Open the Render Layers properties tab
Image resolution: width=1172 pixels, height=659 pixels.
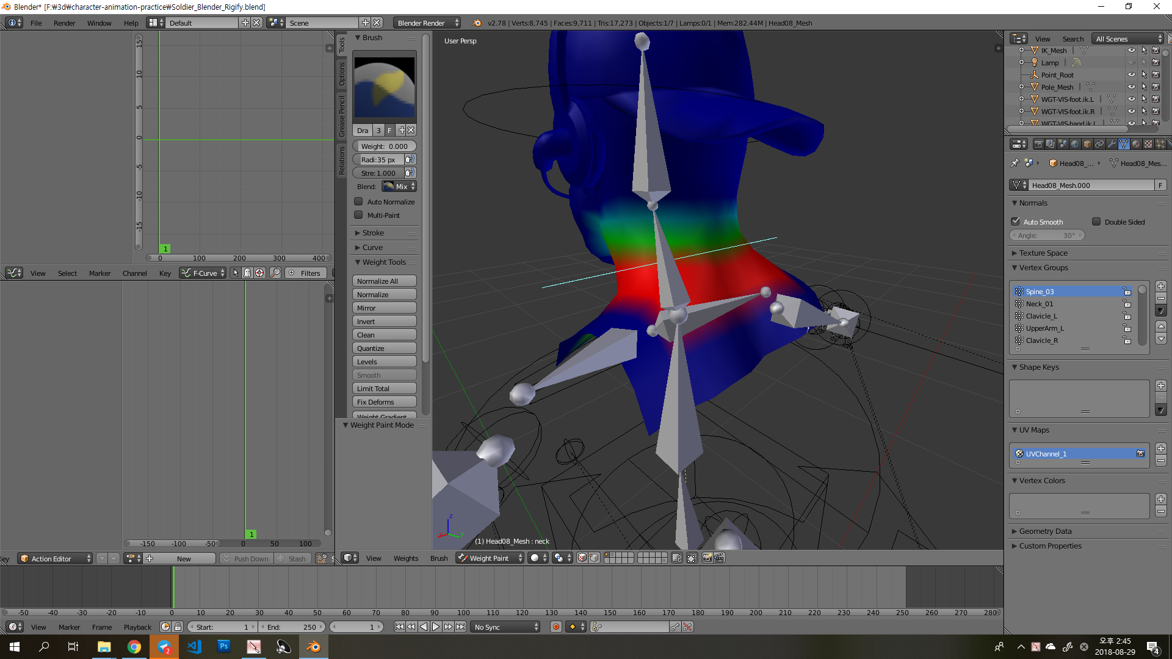(1051, 144)
